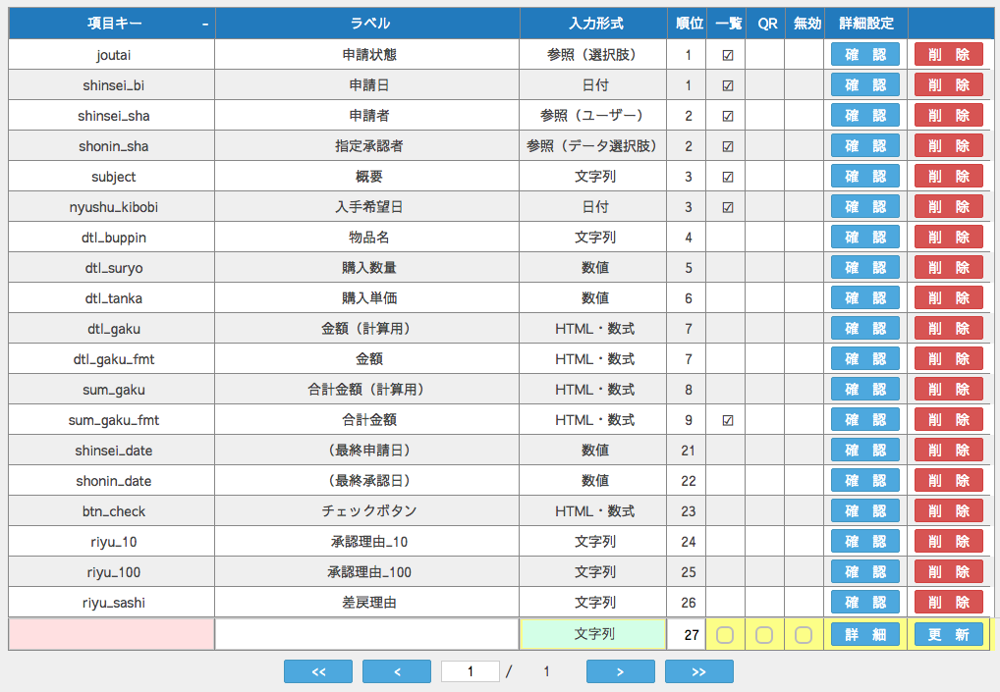The image size is (1000, 692).
Task: Select the 参照（データ選択肢） cell
Action: (593, 146)
